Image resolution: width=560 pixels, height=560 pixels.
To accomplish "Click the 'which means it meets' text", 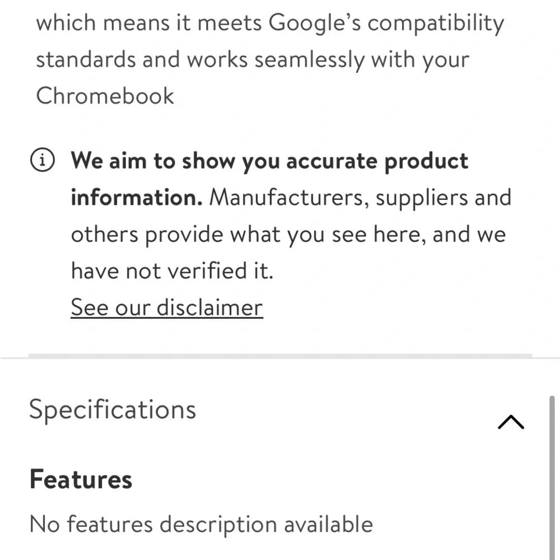I will [149, 23].
